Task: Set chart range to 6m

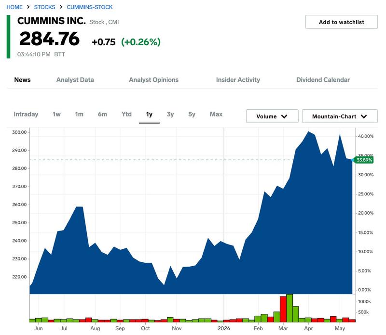Action: click(x=102, y=114)
